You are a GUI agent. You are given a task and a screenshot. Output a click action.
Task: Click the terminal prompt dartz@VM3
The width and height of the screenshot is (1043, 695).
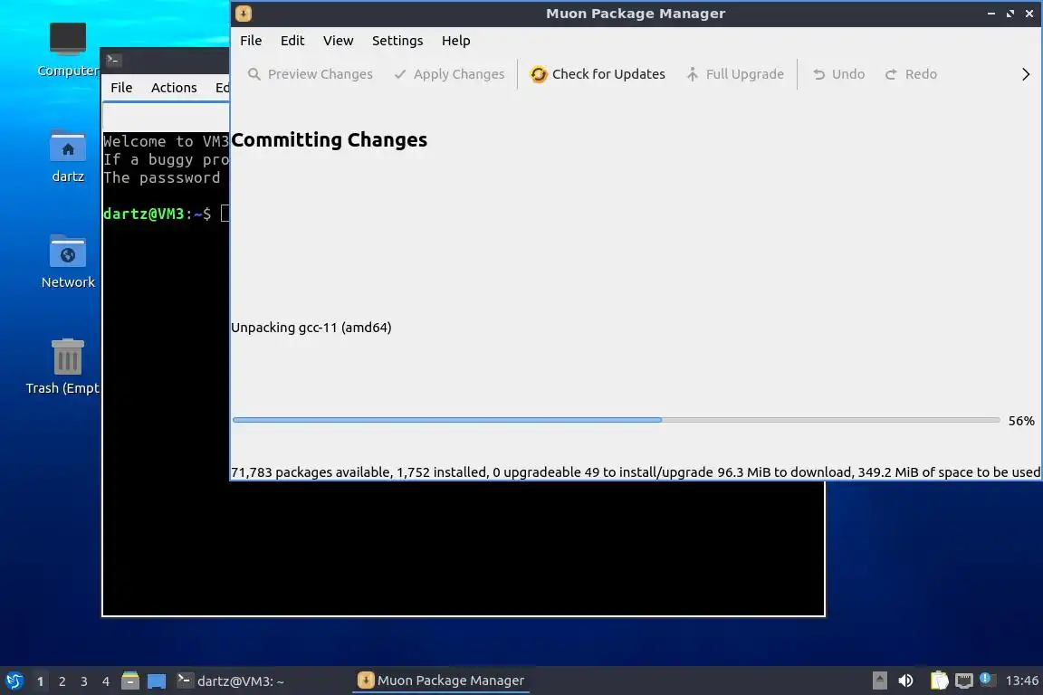pos(143,214)
